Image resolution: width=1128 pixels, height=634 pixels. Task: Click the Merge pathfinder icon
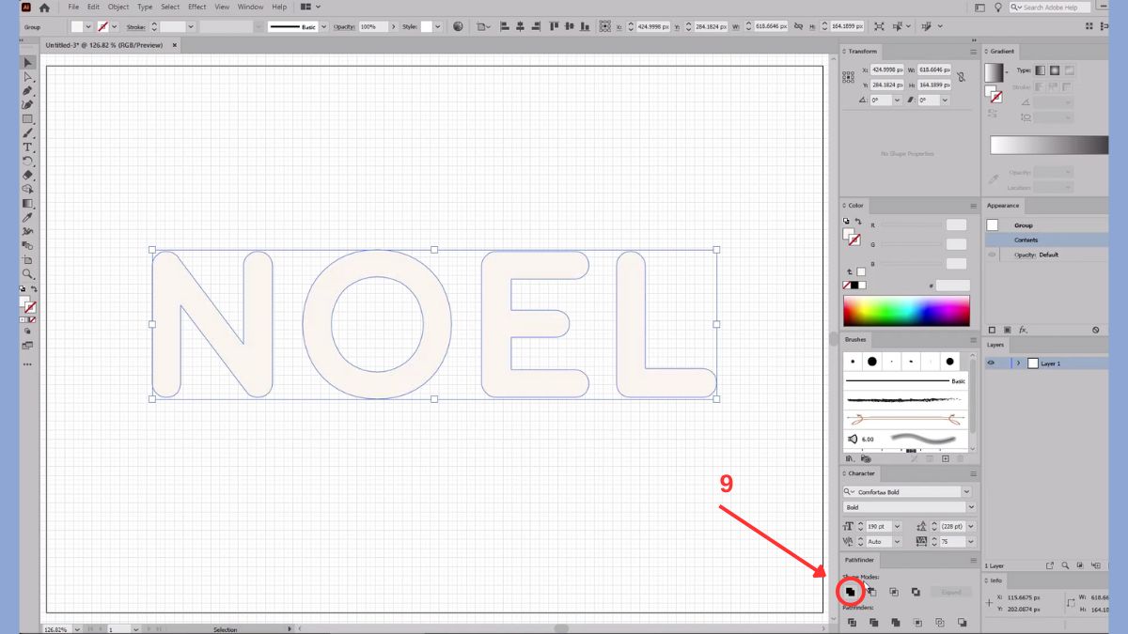click(x=896, y=622)
